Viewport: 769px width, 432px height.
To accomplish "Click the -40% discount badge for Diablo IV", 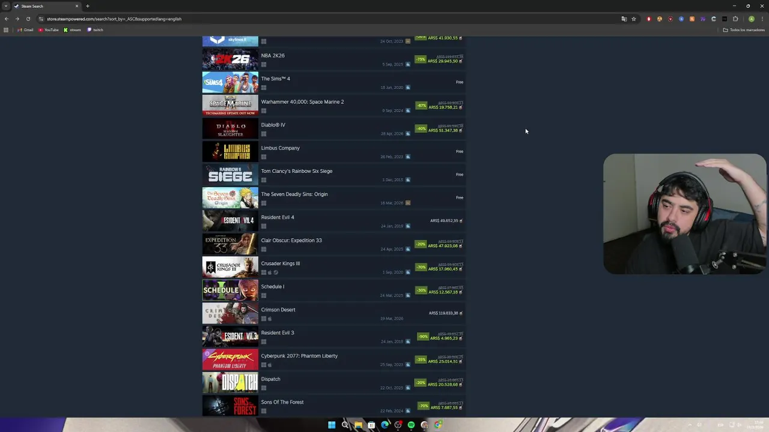I will tap(421, 128).
